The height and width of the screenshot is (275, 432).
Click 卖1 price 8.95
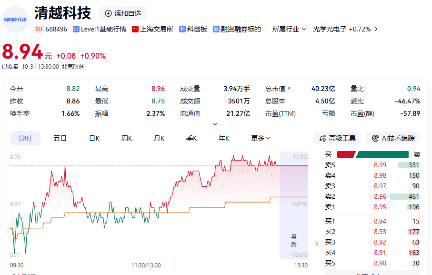380,207
